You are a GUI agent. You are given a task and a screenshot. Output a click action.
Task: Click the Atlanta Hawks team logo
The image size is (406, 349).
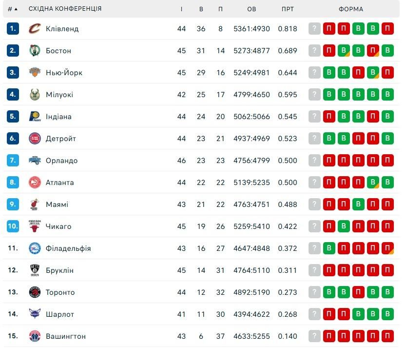click(34, 183)
